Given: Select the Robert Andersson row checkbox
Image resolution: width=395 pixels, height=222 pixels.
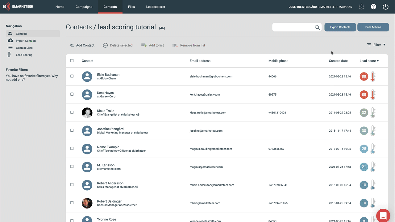Looking at the screenshot, I should click(x=72, y=185).
